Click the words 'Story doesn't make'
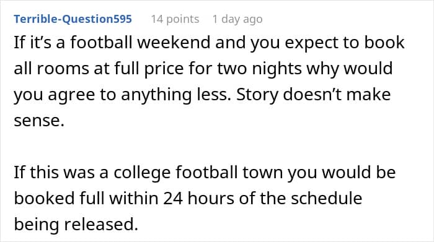This screenshot has height=242, width=434. (x=314, y=95)
